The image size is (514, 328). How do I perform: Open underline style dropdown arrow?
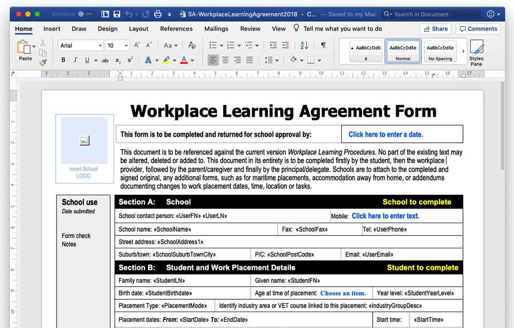click(x=96, y=60)
